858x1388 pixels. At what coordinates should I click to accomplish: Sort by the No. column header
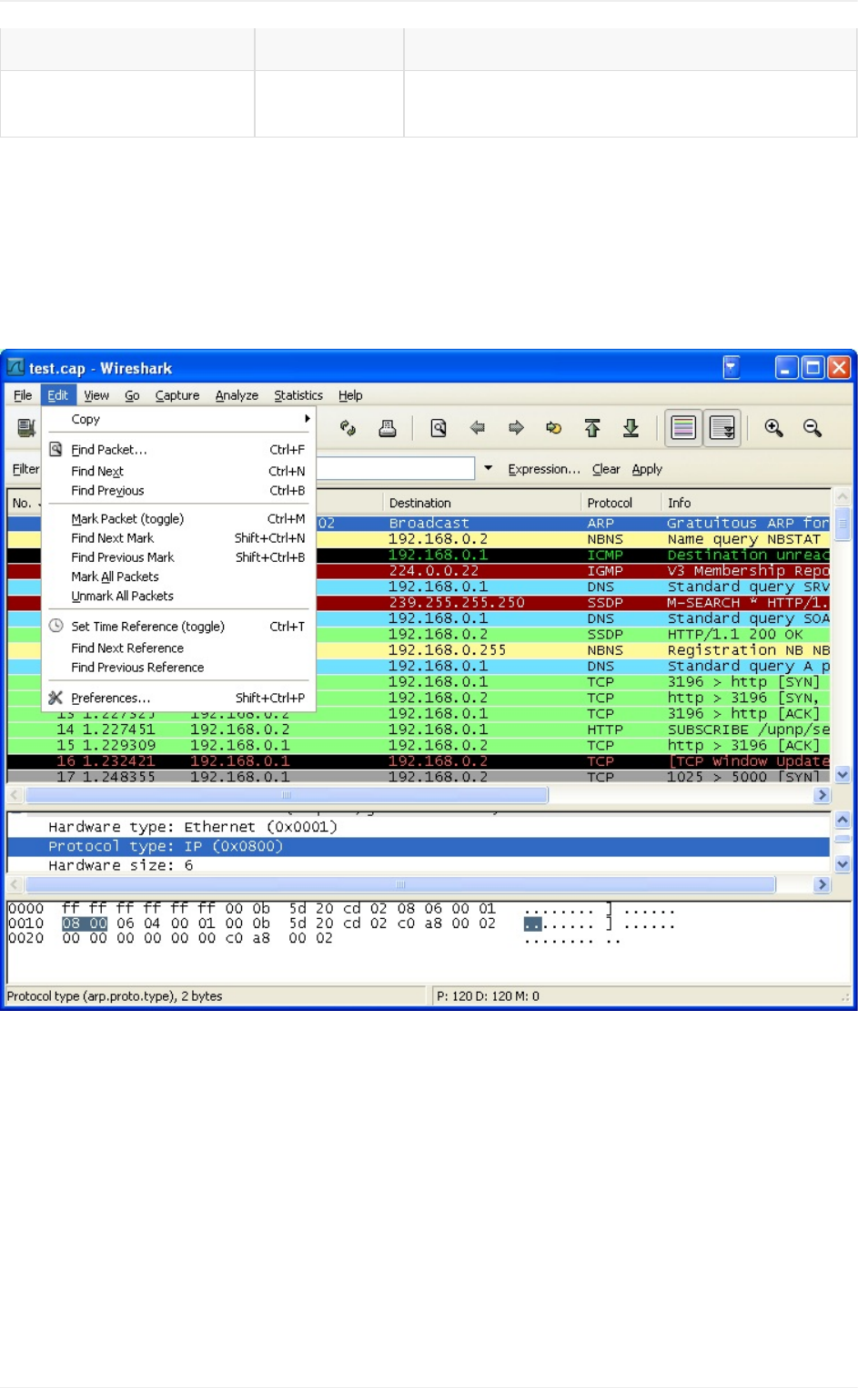click(25, 503)
